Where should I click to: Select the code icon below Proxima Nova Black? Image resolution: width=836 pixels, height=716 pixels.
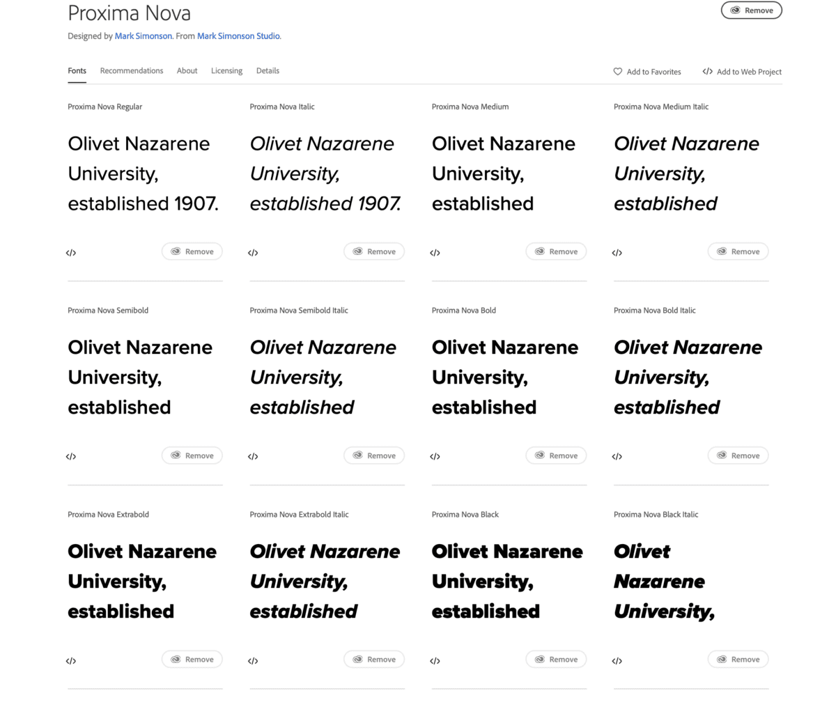[435, 660]
